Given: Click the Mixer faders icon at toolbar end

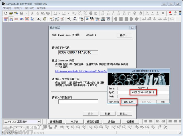Looking at the screenshot, I should 180,13.
